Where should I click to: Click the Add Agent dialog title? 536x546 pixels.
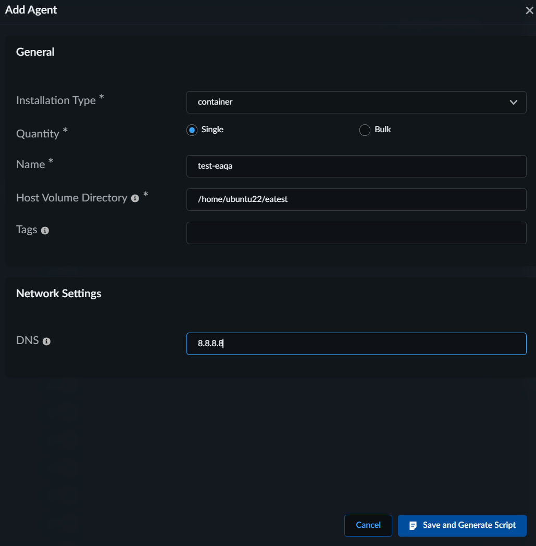pyautogui.click(x=31, y=10)
